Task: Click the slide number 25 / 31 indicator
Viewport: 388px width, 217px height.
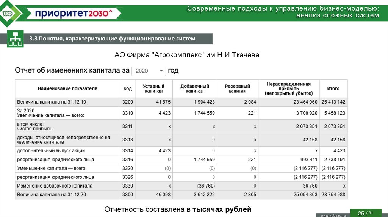Action: (x=365, y=213)
